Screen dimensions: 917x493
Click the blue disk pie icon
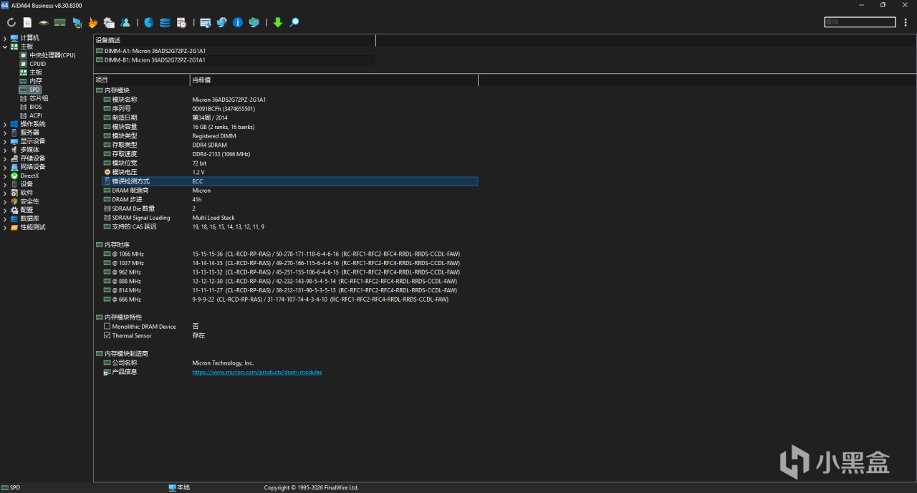tap(149, 22)
